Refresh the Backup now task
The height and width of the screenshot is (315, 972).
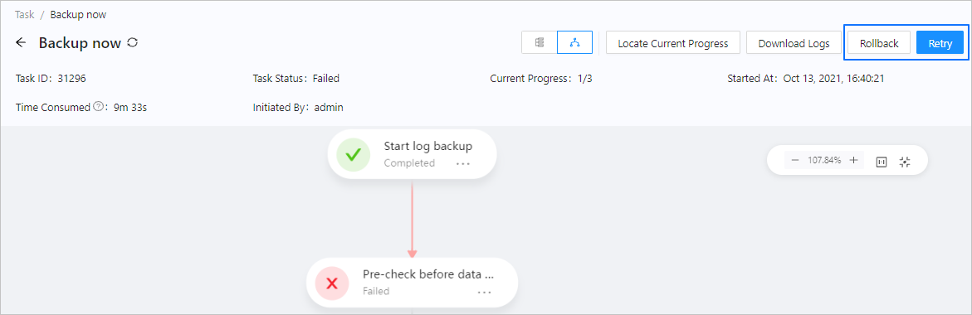132,43
